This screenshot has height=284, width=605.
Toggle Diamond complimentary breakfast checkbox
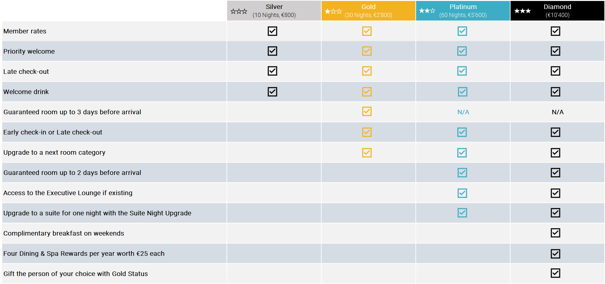(x=556, y=233)
